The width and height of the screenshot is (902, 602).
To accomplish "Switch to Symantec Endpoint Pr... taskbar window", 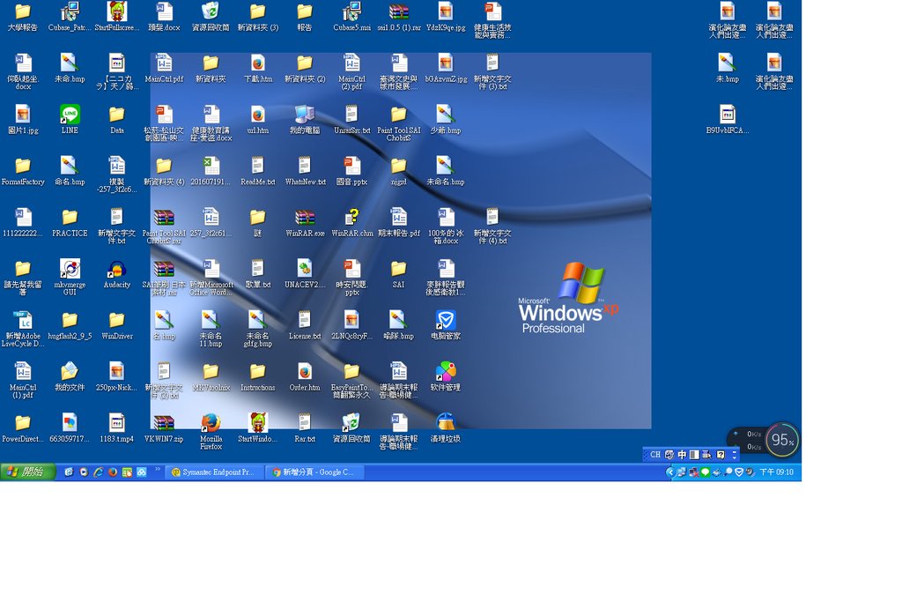I will 214,472.
